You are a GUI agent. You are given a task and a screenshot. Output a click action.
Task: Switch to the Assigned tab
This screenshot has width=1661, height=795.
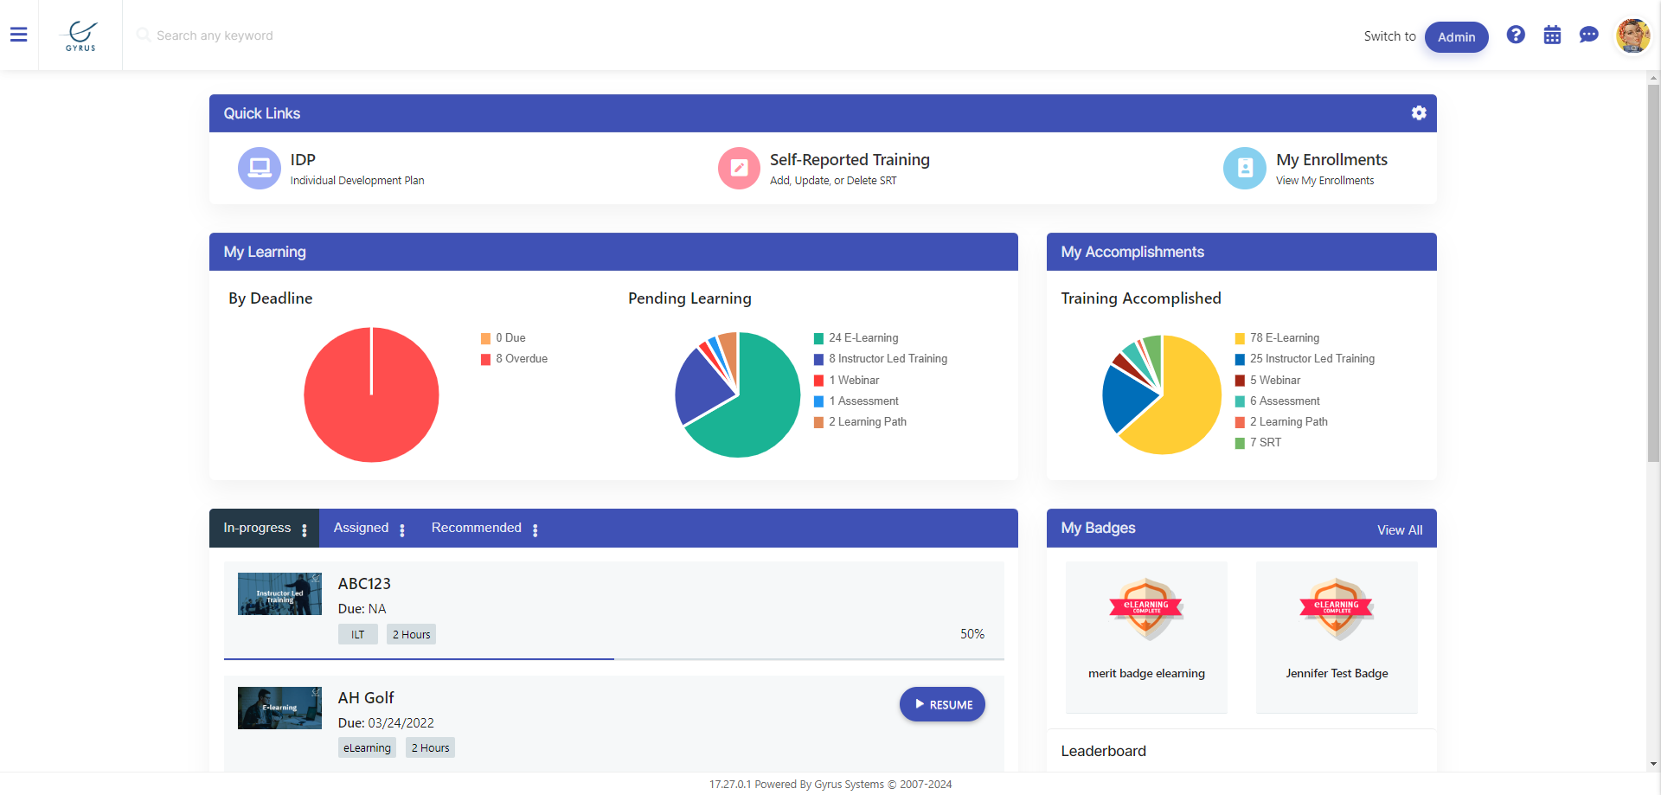click(x=361, y=528)
